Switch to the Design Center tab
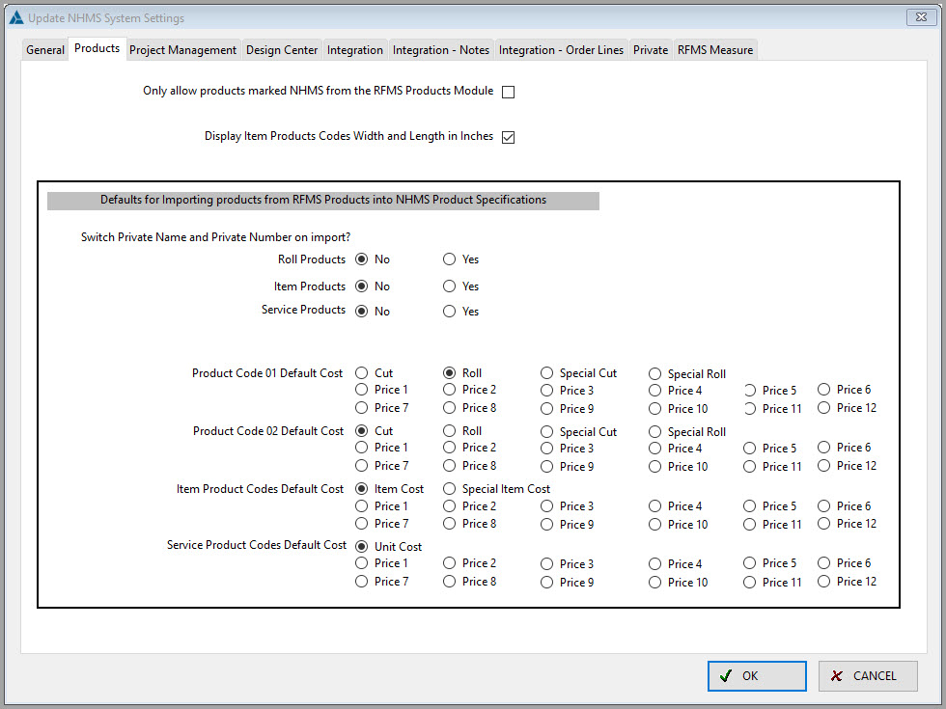This screenshot has height=709, width=946. (x=282, y=50)
